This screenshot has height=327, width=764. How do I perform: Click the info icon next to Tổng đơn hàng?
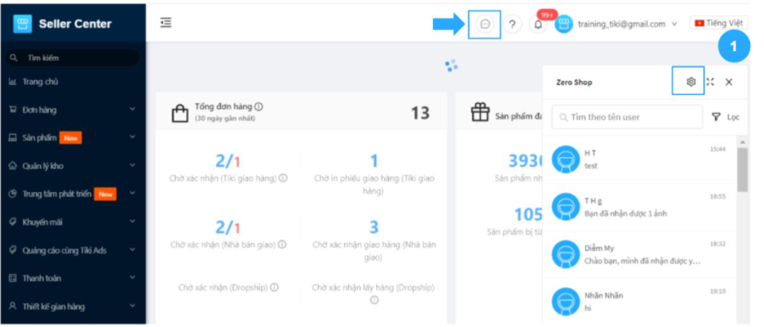pos(258,107)
